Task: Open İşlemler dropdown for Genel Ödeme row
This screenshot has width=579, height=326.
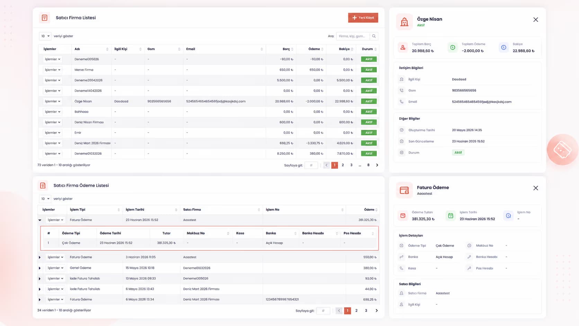Action: click(55, 268)
